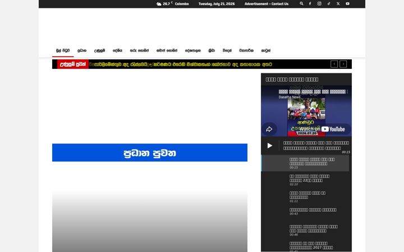Open the Instagram icon in top bar

pos(319,3)
